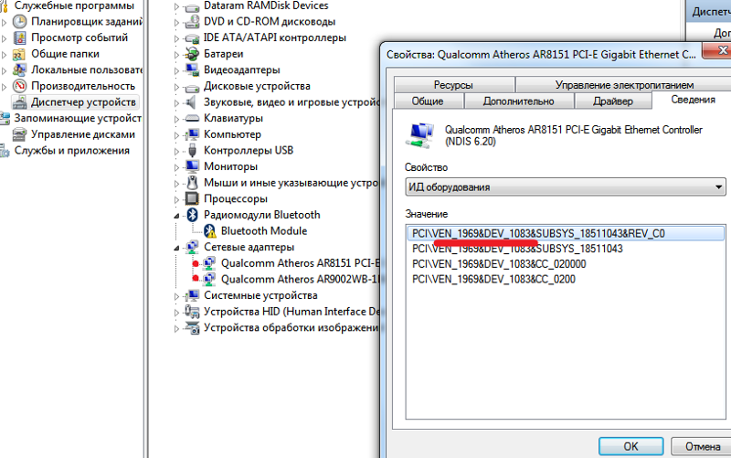The width and height of the screenshot is (731, 458).
Task: Select Qualcomm Atheros AR8151 adapter in tree
Action: pos(301,263)
